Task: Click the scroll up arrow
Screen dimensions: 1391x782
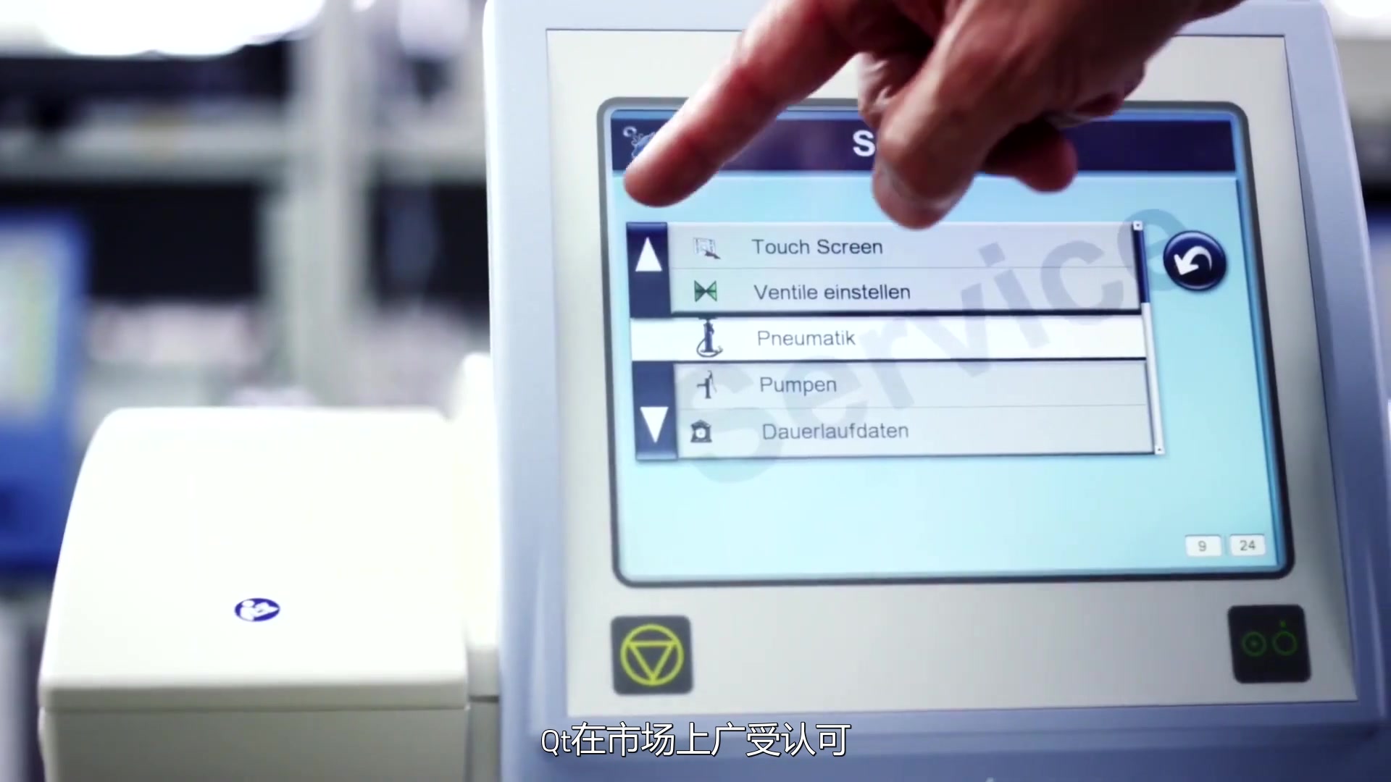Action: point(651,250)
